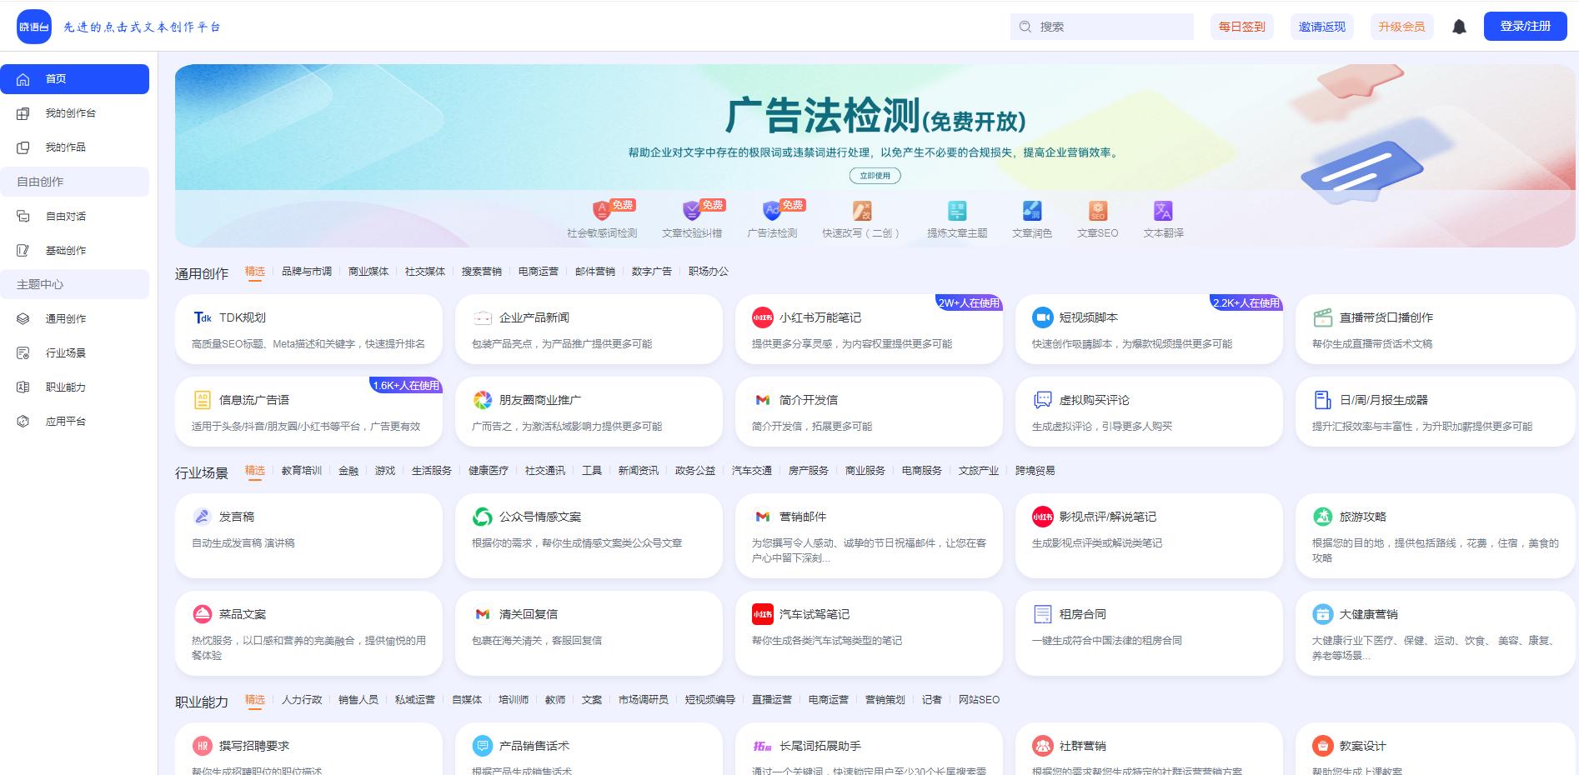This screenshot has width=1579, height=775.
Task: Click the 立即使用 banner button
Action: (x=875, y=176)
